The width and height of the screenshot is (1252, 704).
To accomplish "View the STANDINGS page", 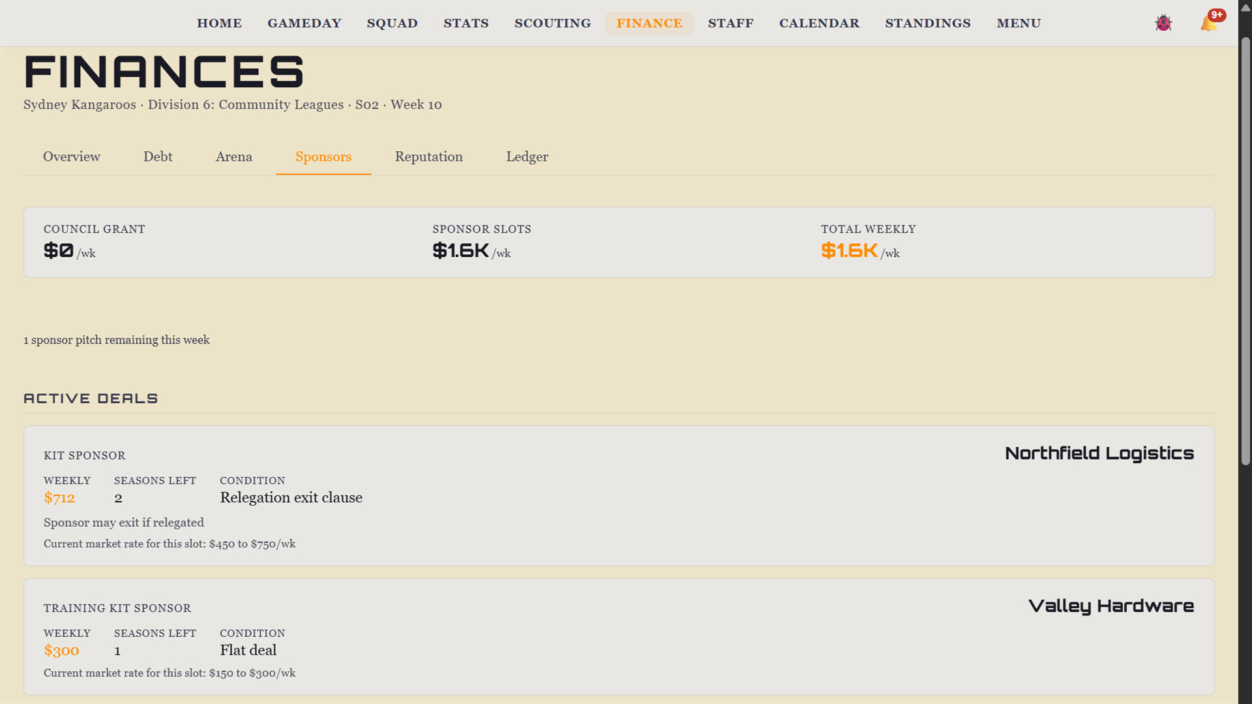I will click(927, 23).
